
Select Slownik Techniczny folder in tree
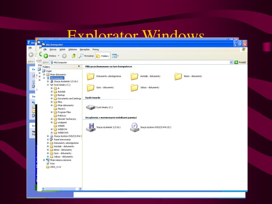pos(67,119)
